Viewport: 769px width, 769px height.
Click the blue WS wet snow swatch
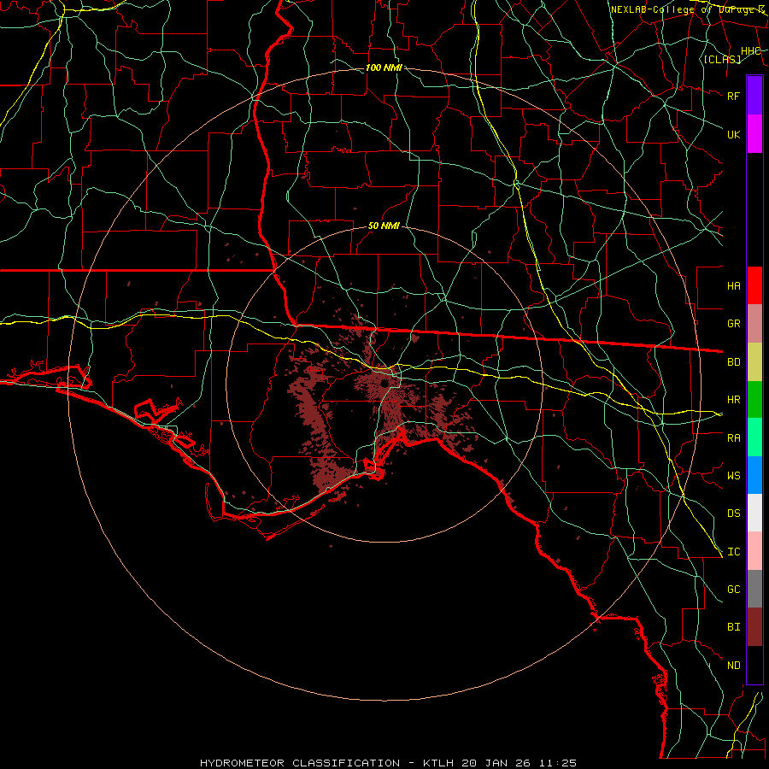tap(754, 475)
